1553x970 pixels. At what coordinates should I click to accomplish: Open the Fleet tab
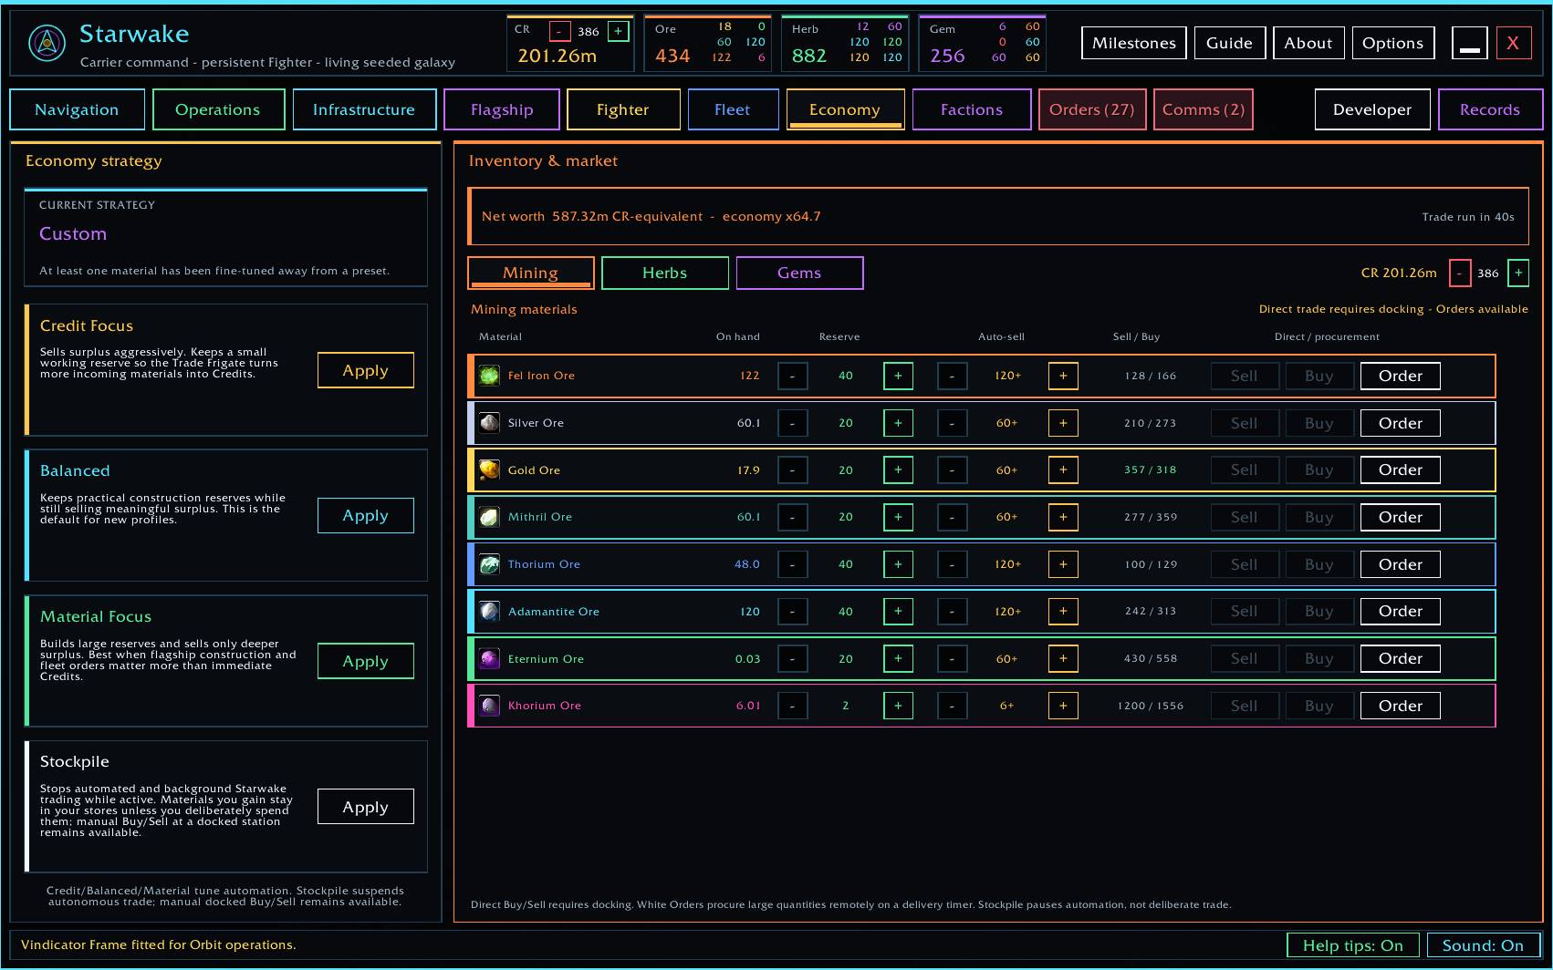point(733,109)
